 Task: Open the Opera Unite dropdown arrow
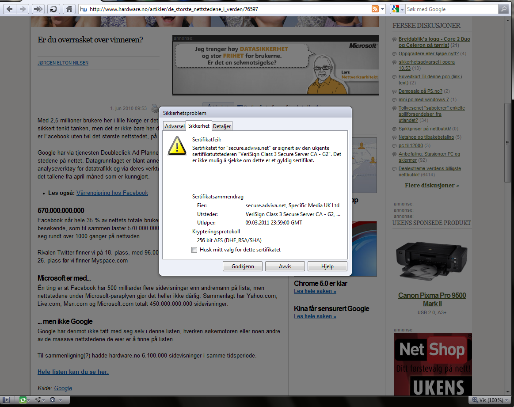click(x=44, y=400)
